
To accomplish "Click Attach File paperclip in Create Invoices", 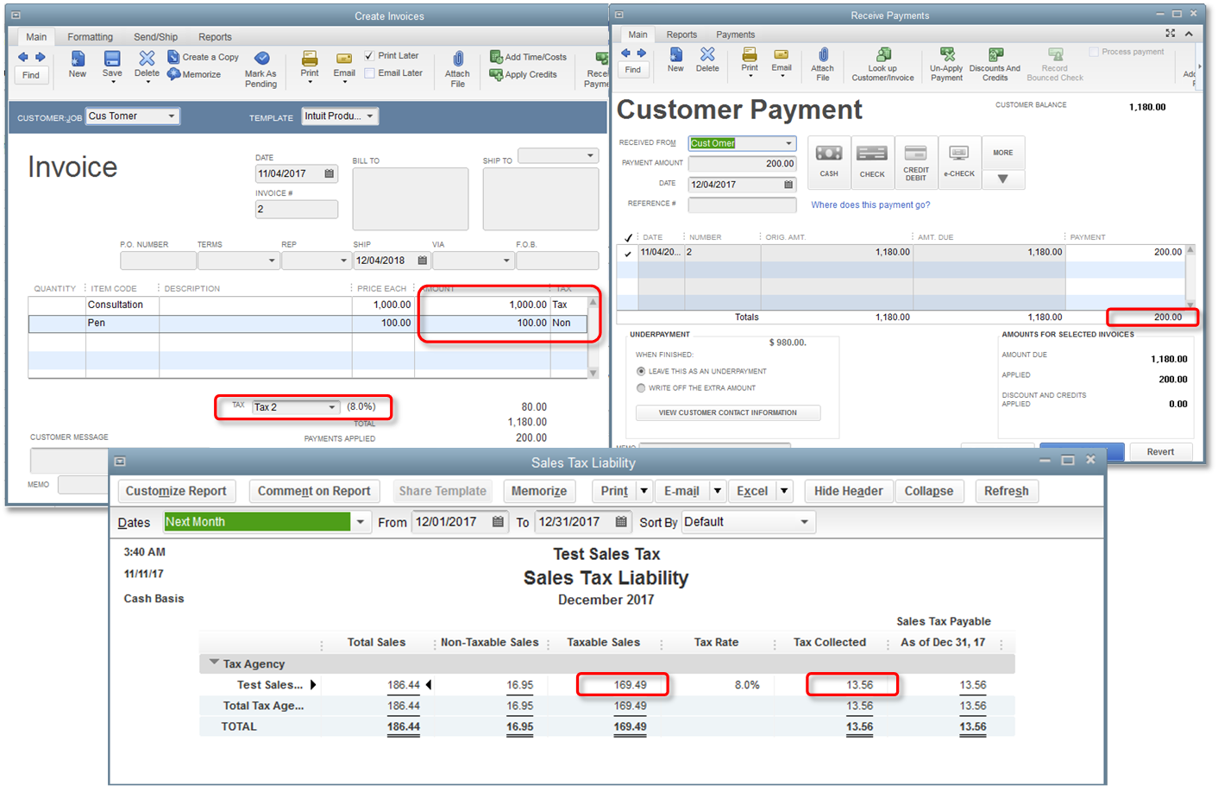I will (x=458, y=59).
